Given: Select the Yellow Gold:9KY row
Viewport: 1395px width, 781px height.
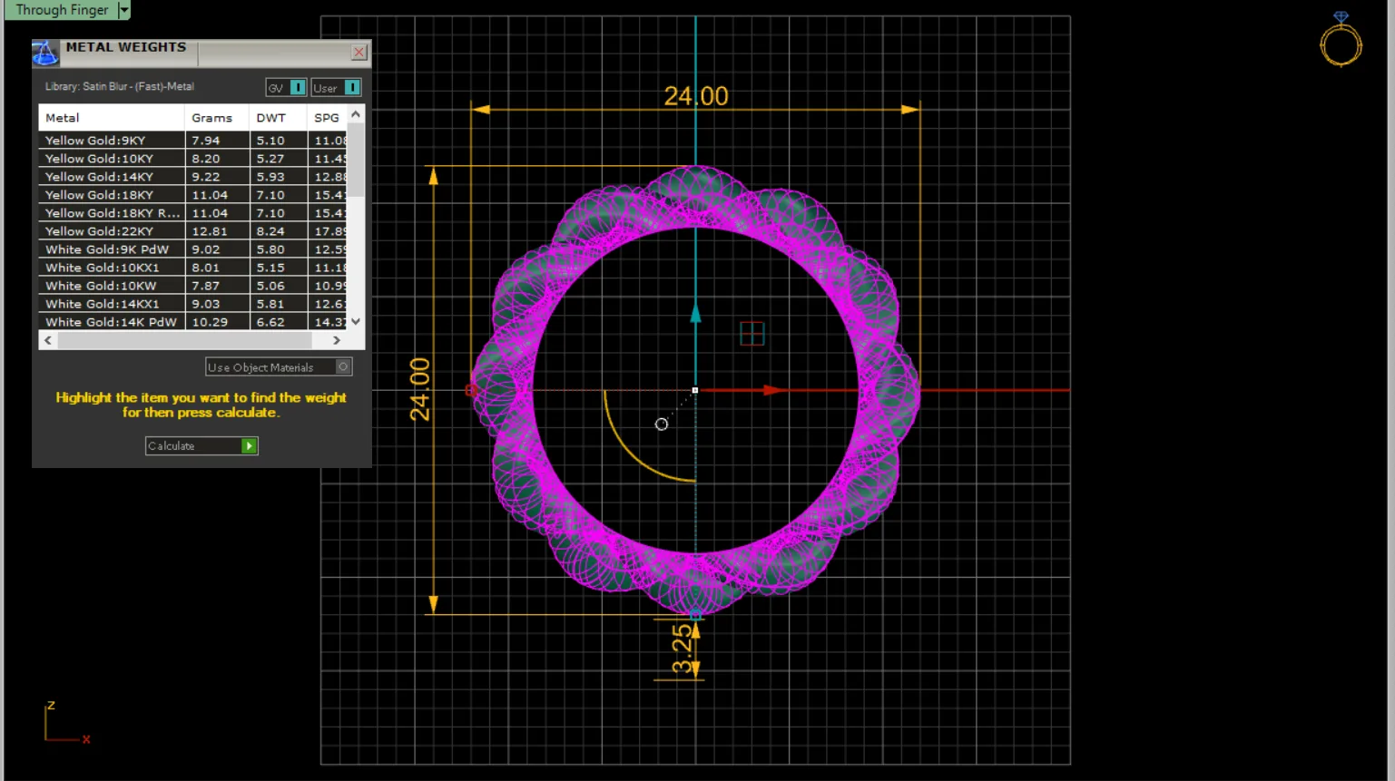Looking at the screenshot, I should [192, 141].
